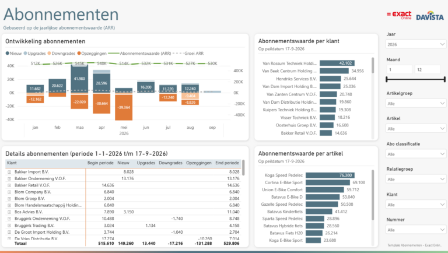
Task: Sort by the Opzeggingen column header
Action: point(199,163)
